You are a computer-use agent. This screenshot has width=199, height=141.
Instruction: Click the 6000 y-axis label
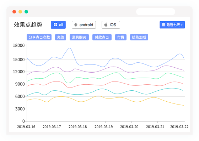(x=20, y=96)
